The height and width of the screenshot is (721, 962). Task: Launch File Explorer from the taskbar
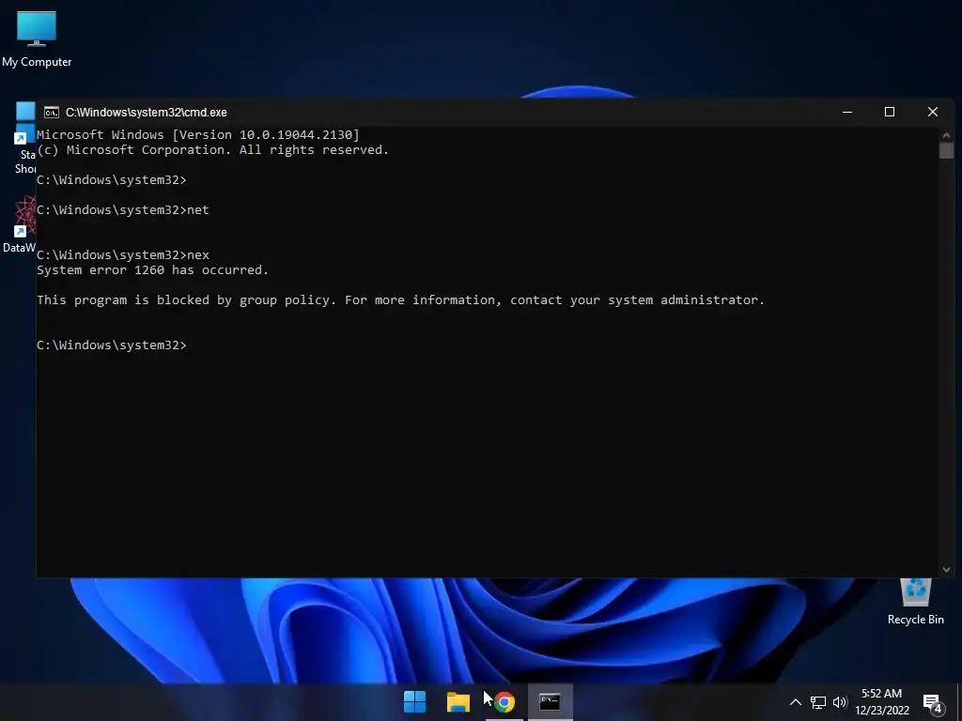(458, 702)
